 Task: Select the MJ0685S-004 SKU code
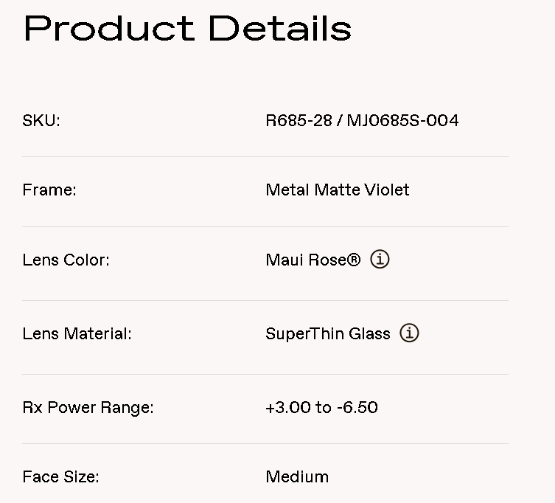tap(402, 120)
